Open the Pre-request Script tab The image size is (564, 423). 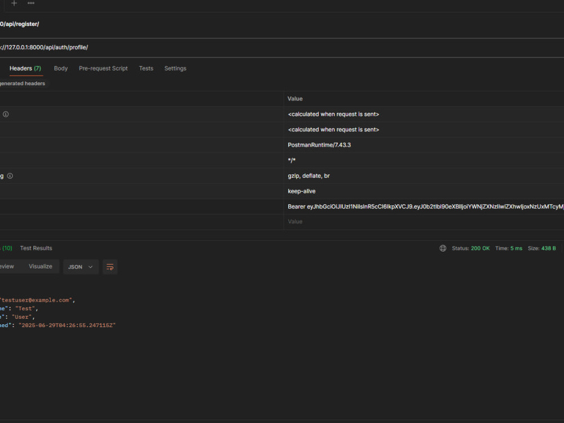(x=103, y=68)
